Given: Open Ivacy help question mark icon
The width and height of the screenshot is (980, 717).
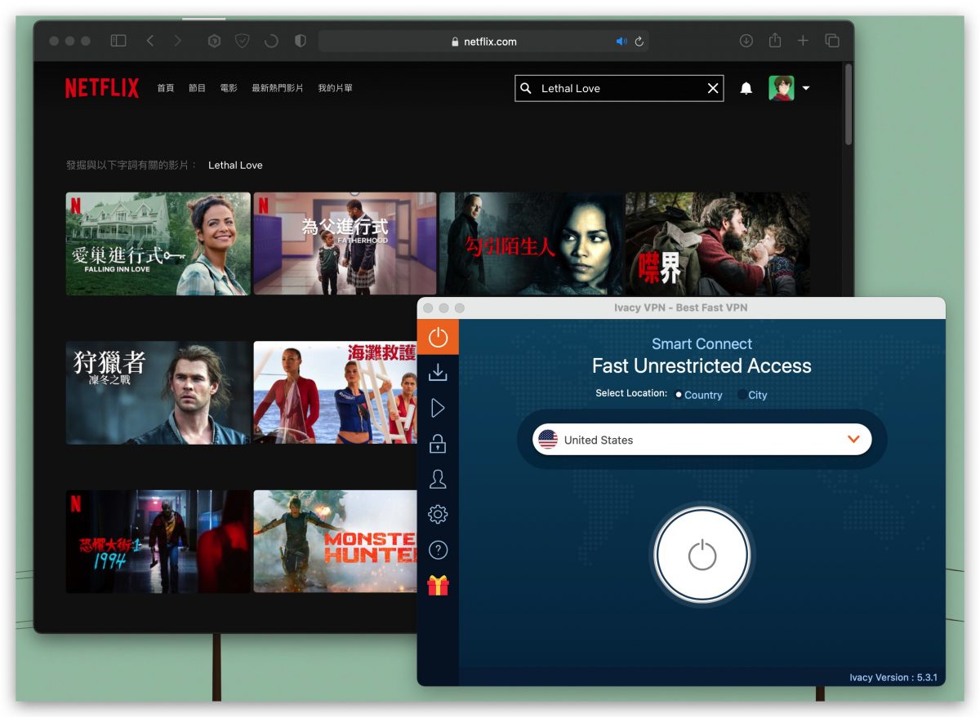Looking at the screenshot, I should point(438,550).
